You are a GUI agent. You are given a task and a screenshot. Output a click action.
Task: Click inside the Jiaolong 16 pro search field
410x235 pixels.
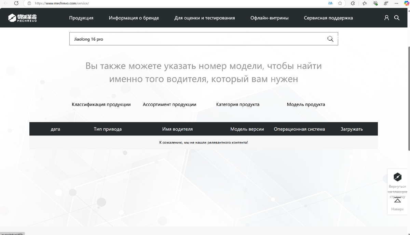point(171,39)
